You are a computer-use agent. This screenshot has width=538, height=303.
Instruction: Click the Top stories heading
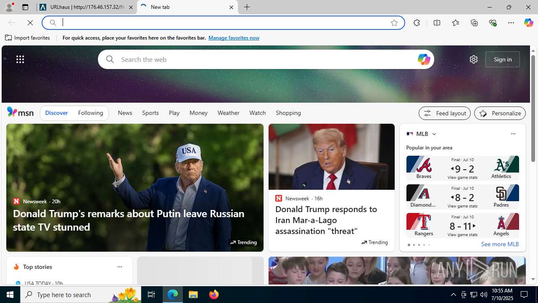coord(37,267)
